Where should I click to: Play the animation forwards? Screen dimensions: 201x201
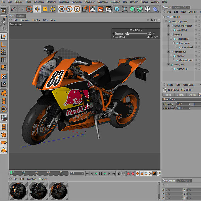pyautogui.click(x=105, y=174)
